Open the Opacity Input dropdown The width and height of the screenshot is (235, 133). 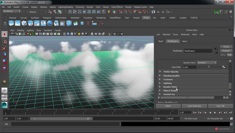point(207,63)
